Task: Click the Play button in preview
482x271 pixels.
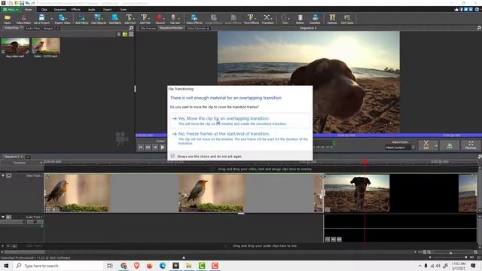Action: pyautogui.click(x=163, y=148)
